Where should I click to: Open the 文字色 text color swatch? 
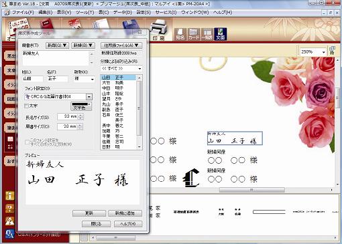81,106
